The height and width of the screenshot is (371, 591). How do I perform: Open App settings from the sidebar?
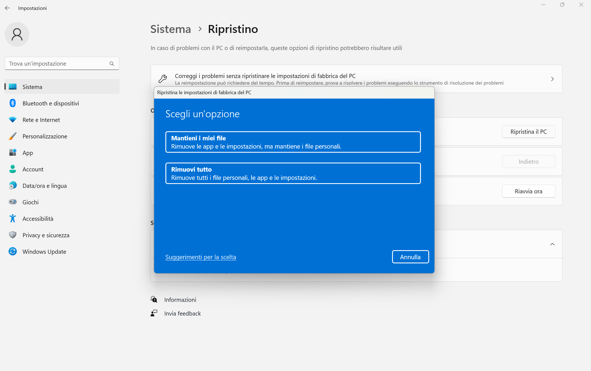[27, 153]
